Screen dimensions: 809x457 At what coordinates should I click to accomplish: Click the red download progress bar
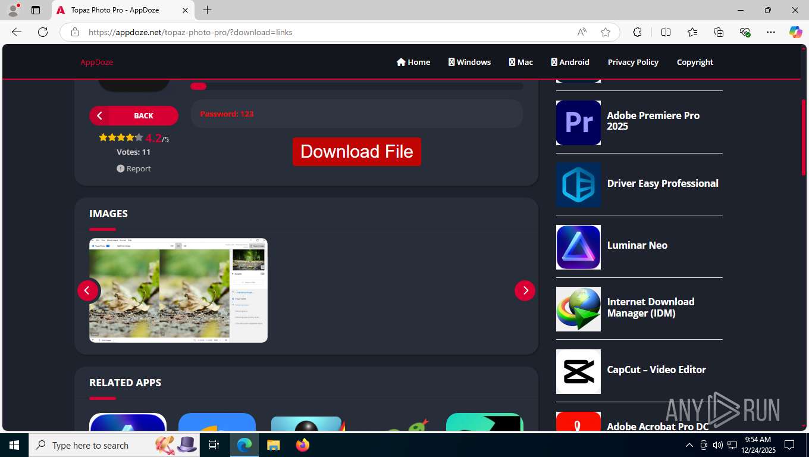[x=198, y=86]
